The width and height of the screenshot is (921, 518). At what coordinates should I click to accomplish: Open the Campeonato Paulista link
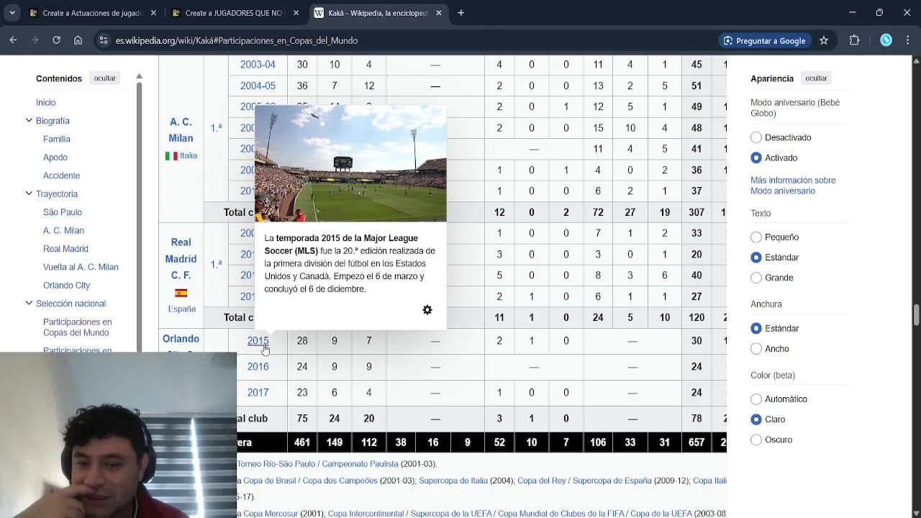point(359,464)
